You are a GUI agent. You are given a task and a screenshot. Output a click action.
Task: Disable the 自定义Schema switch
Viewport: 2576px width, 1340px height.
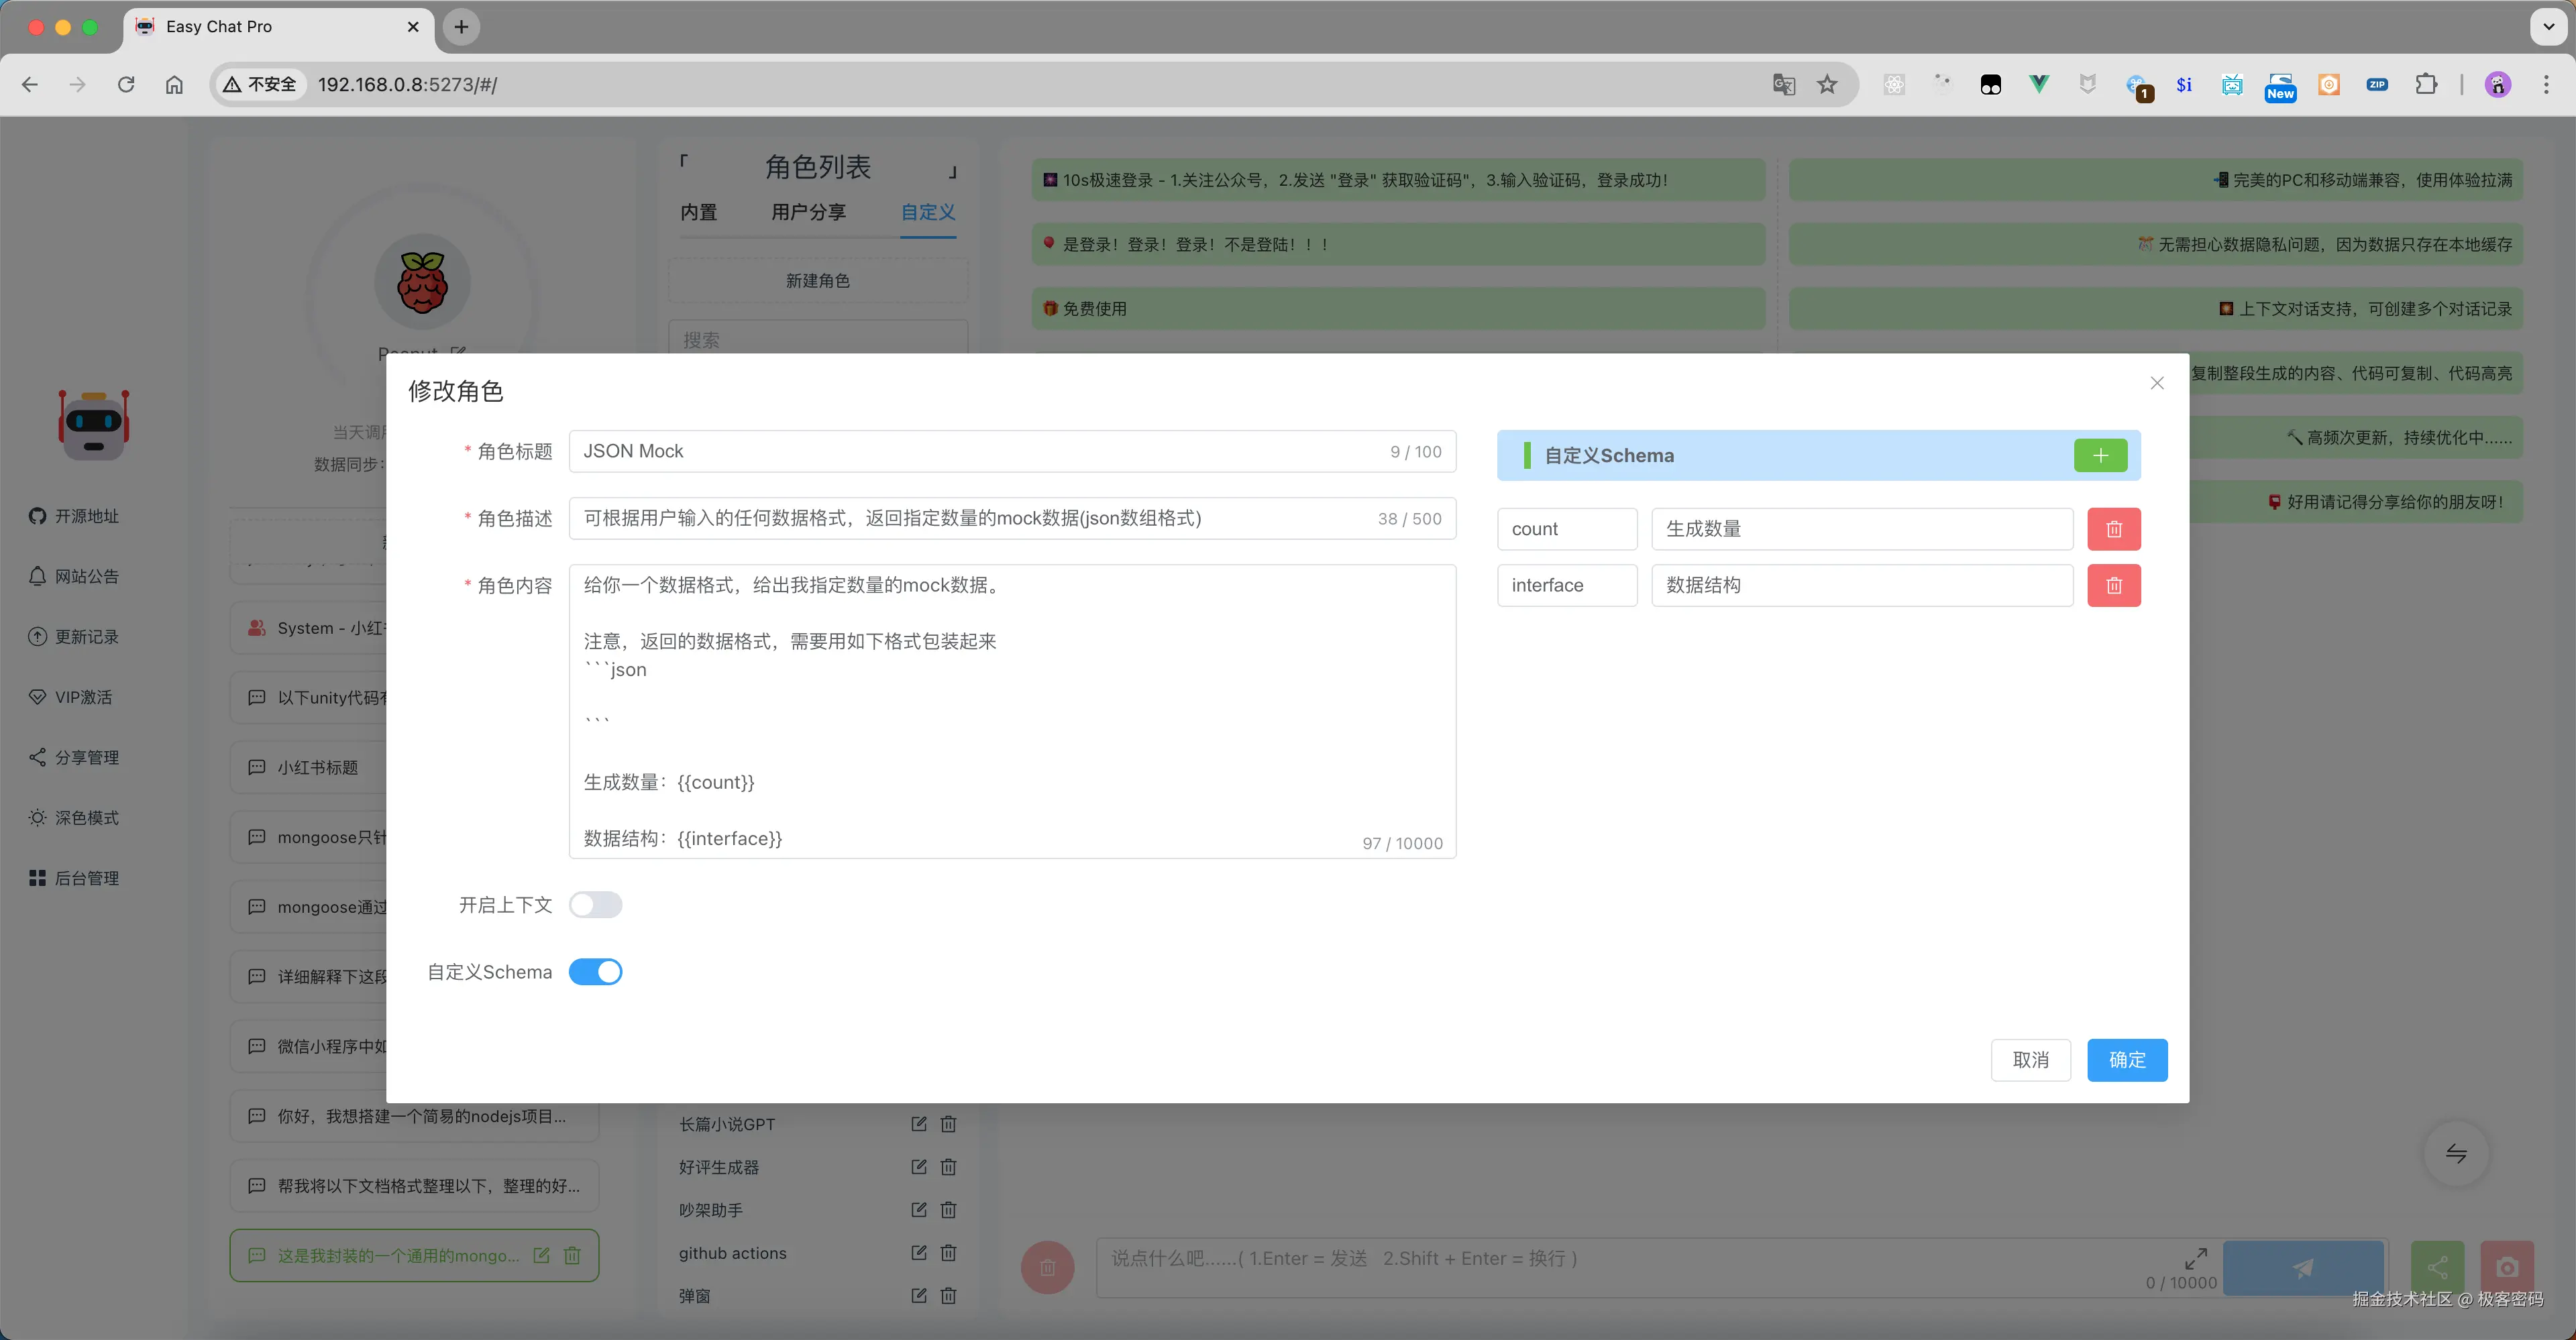click(595, 972)
